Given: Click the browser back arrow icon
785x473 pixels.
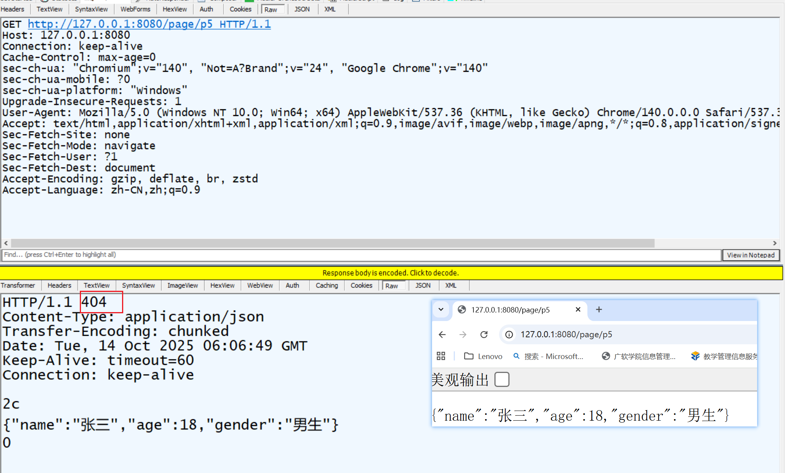Looking at the screenshot, I should click(x=442, y=335).
